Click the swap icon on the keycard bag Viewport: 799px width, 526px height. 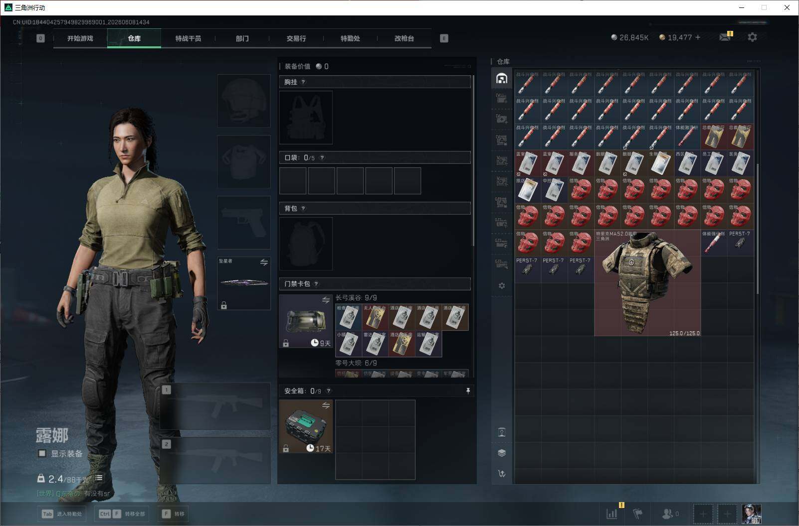326,300
